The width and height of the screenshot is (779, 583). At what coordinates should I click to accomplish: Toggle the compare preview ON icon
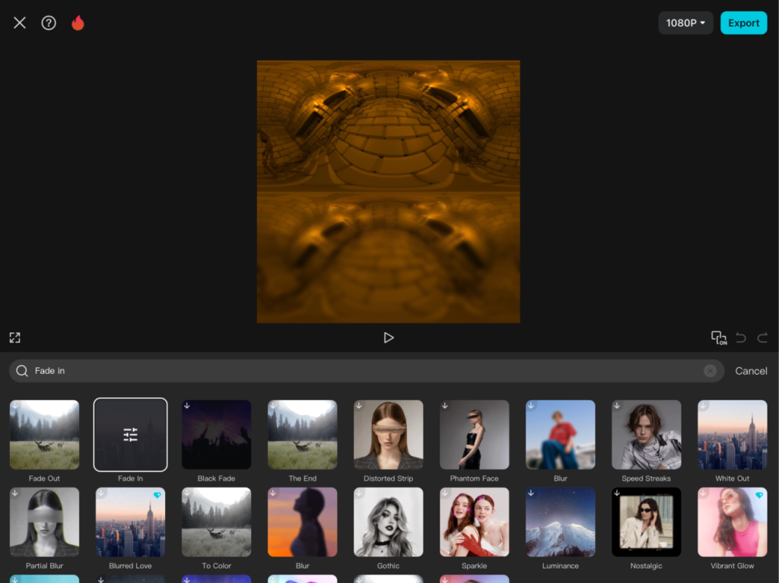(718, 337)
